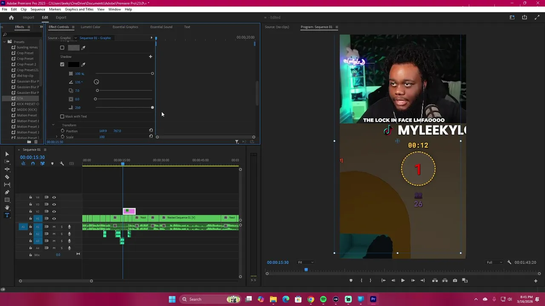Select the Type tool
This screenshot has height=306, width=545.
[7, 215]
